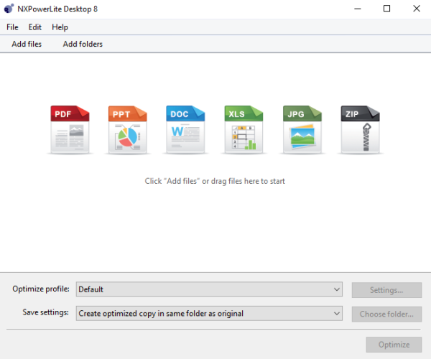Click the 'Save settings:' label
The width and height of the screenshot is (431, 359).
pos(46,312)
